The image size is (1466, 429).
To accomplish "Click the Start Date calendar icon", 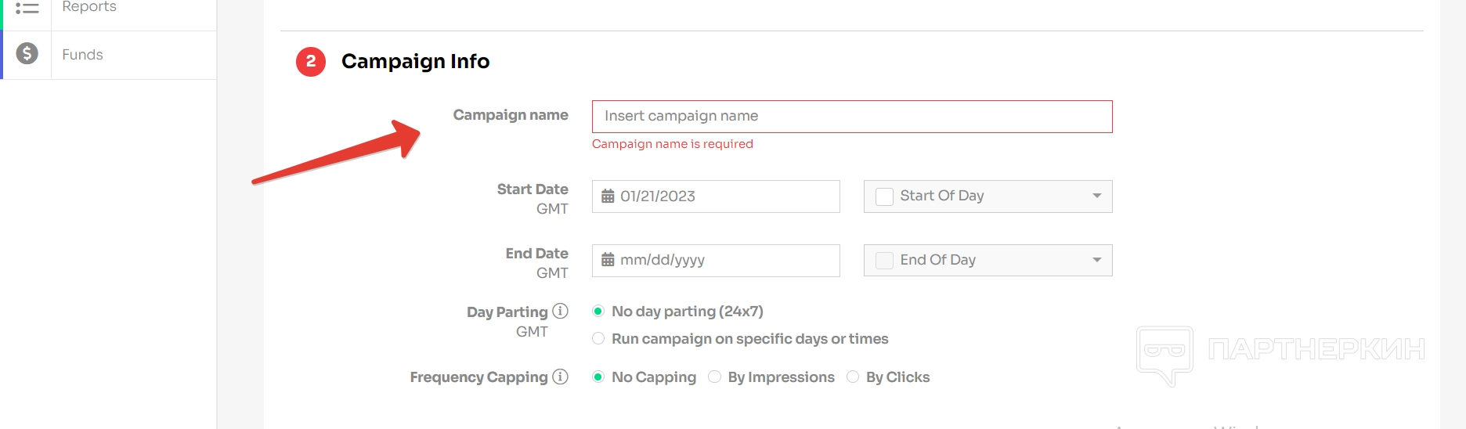I will (x=608, y=196).
